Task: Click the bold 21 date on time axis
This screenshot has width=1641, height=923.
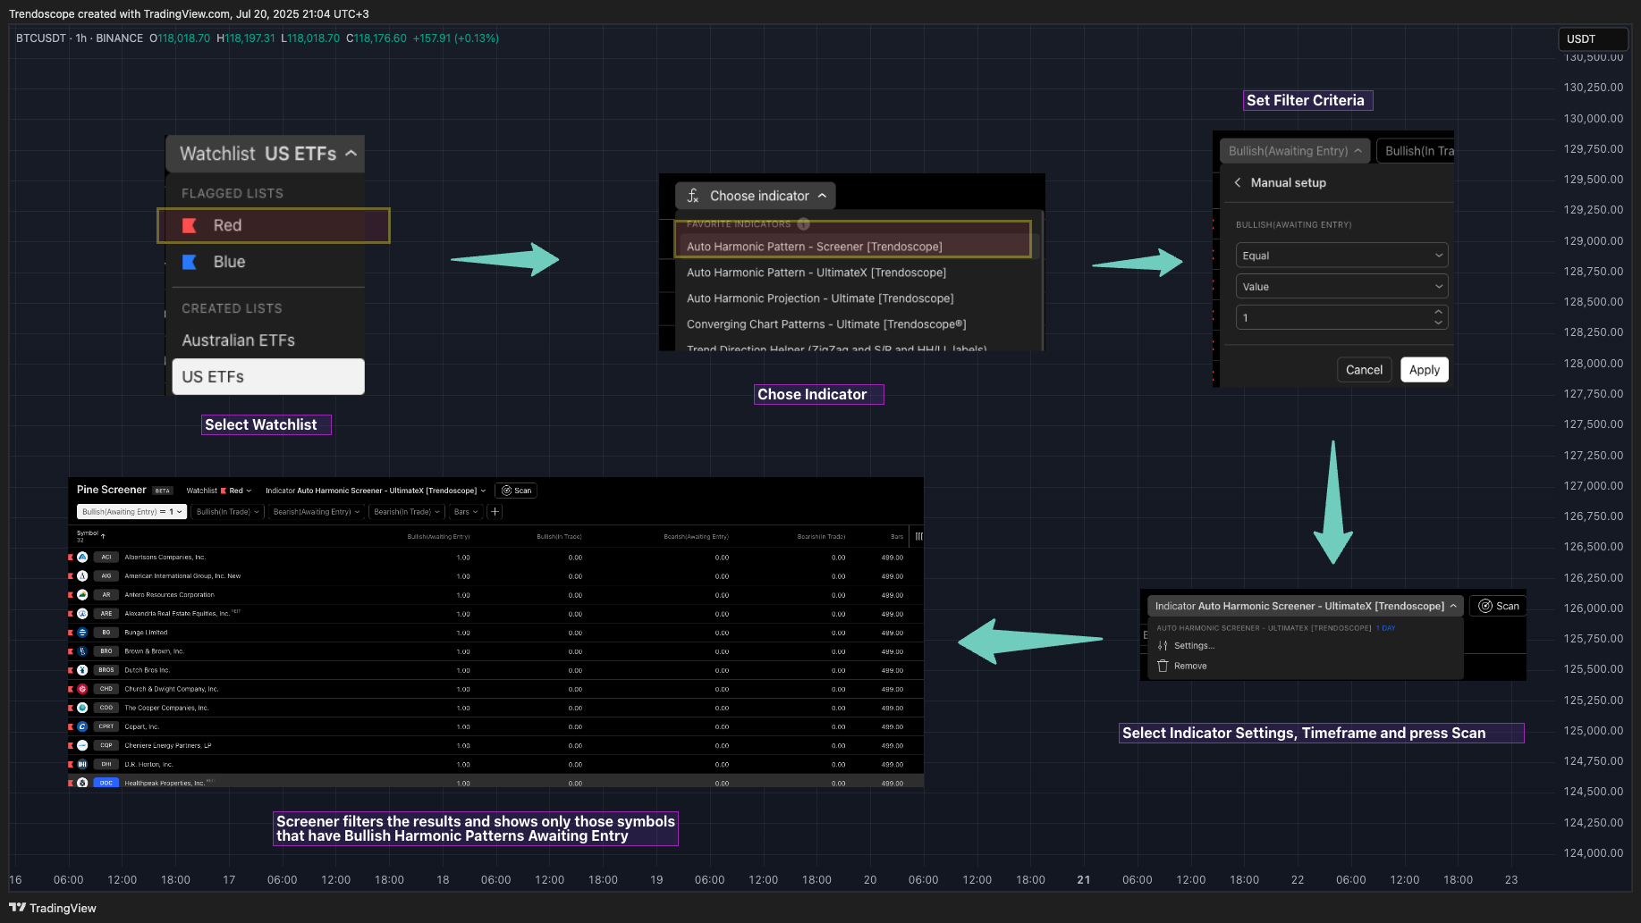Action: (1084, 880)
